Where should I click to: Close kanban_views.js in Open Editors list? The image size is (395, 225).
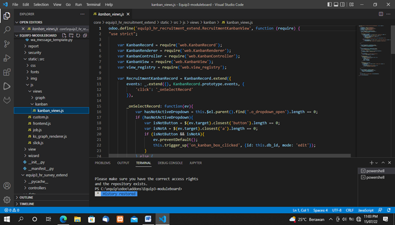pos(23,29)
